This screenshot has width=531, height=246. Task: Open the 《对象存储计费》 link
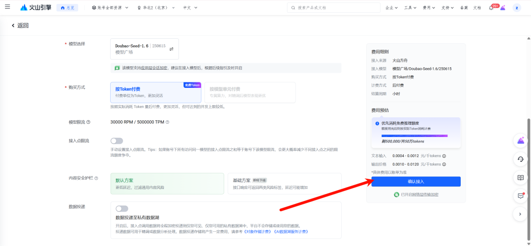(258, 231)
